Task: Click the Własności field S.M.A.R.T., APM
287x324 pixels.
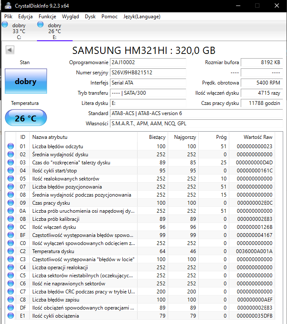Action: coord(196,124)
